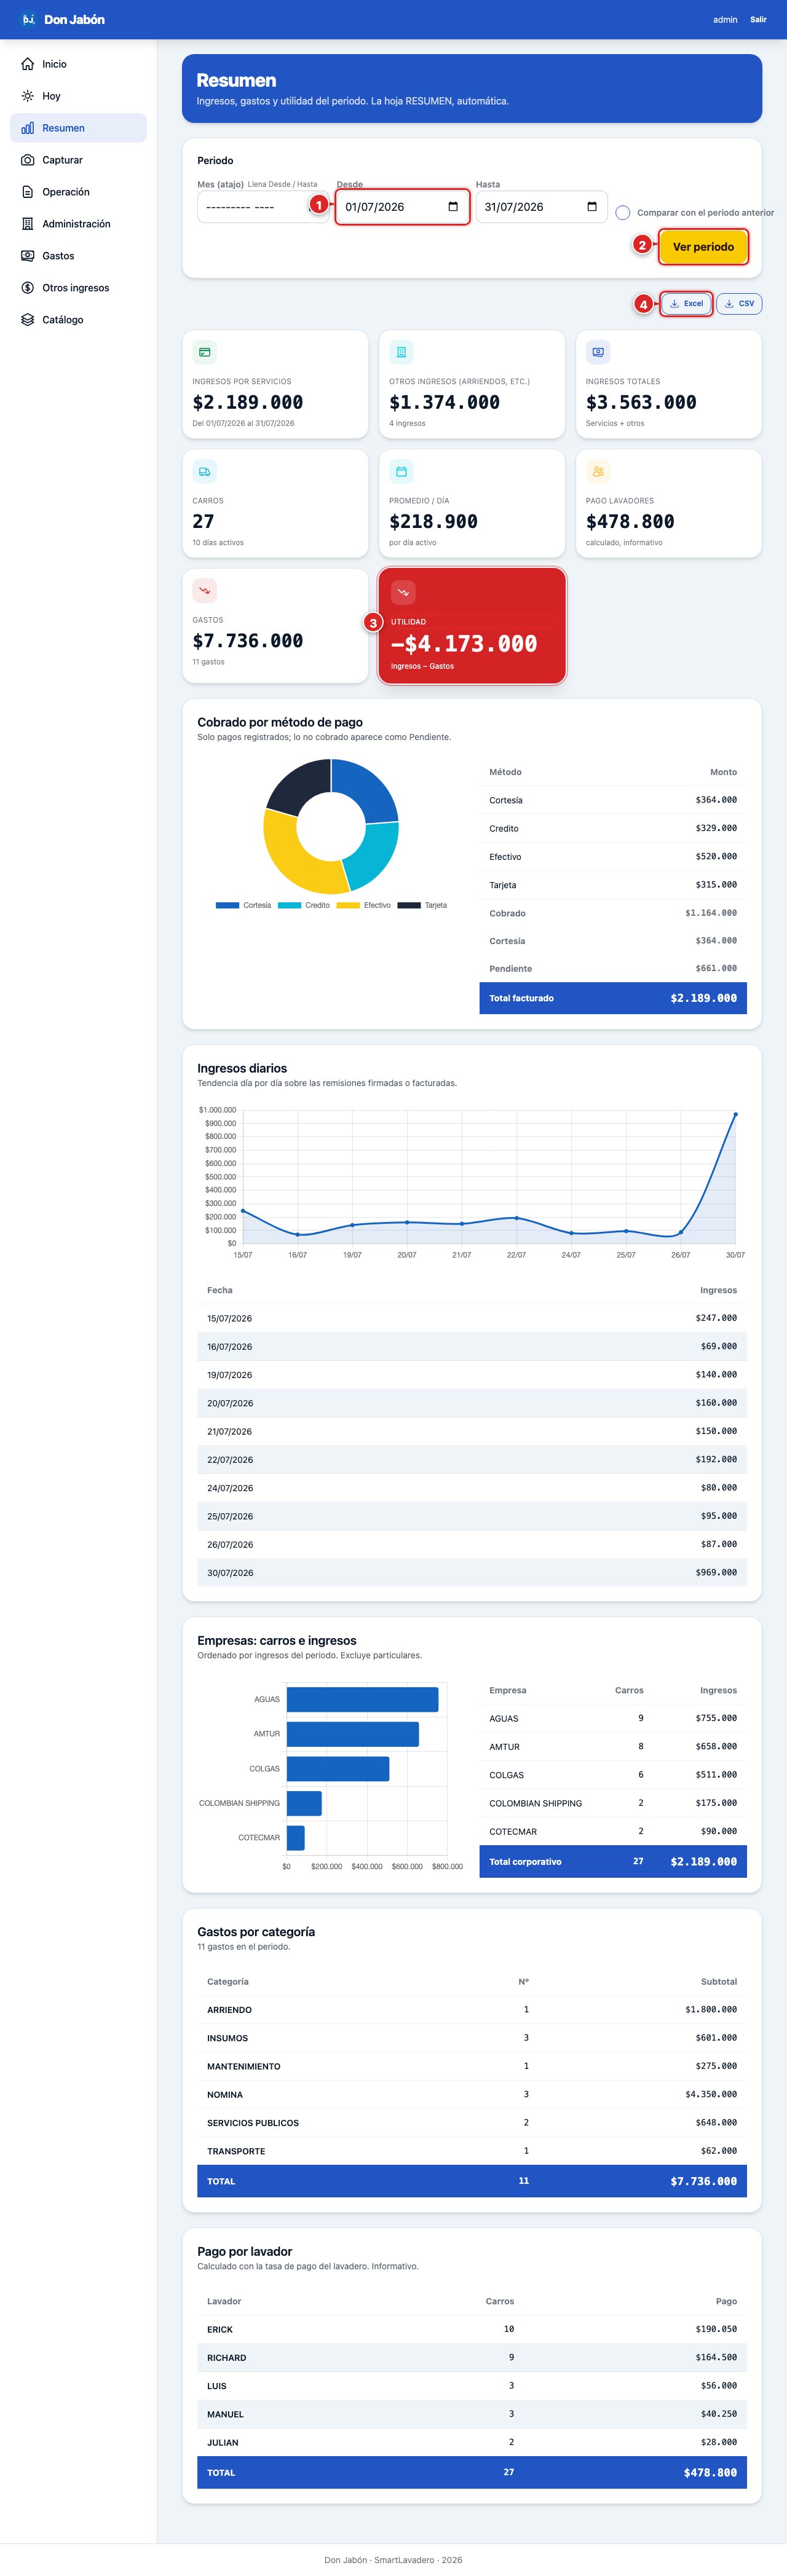This screenshot has height=2576, width=787.
Task: Click the building icon for Administración
Action: 28,224
